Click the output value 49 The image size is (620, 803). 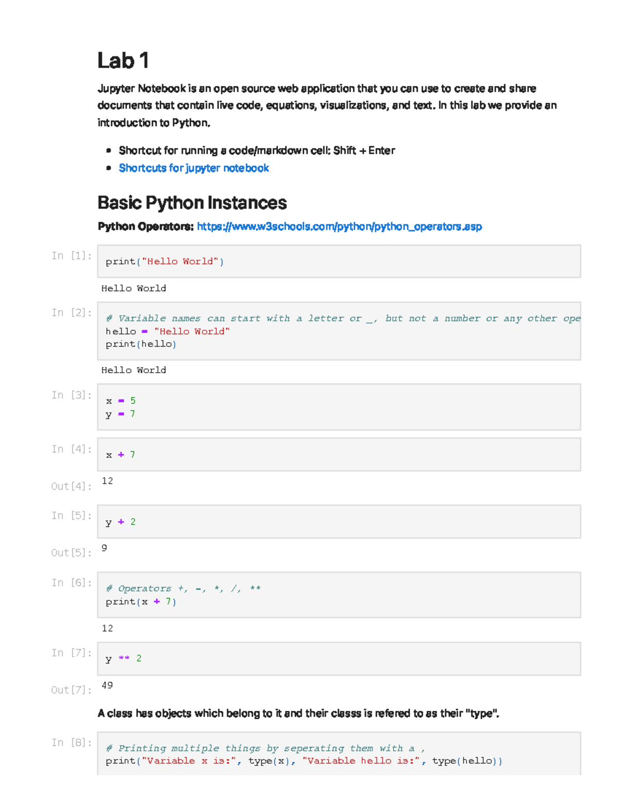click(107, 686)
